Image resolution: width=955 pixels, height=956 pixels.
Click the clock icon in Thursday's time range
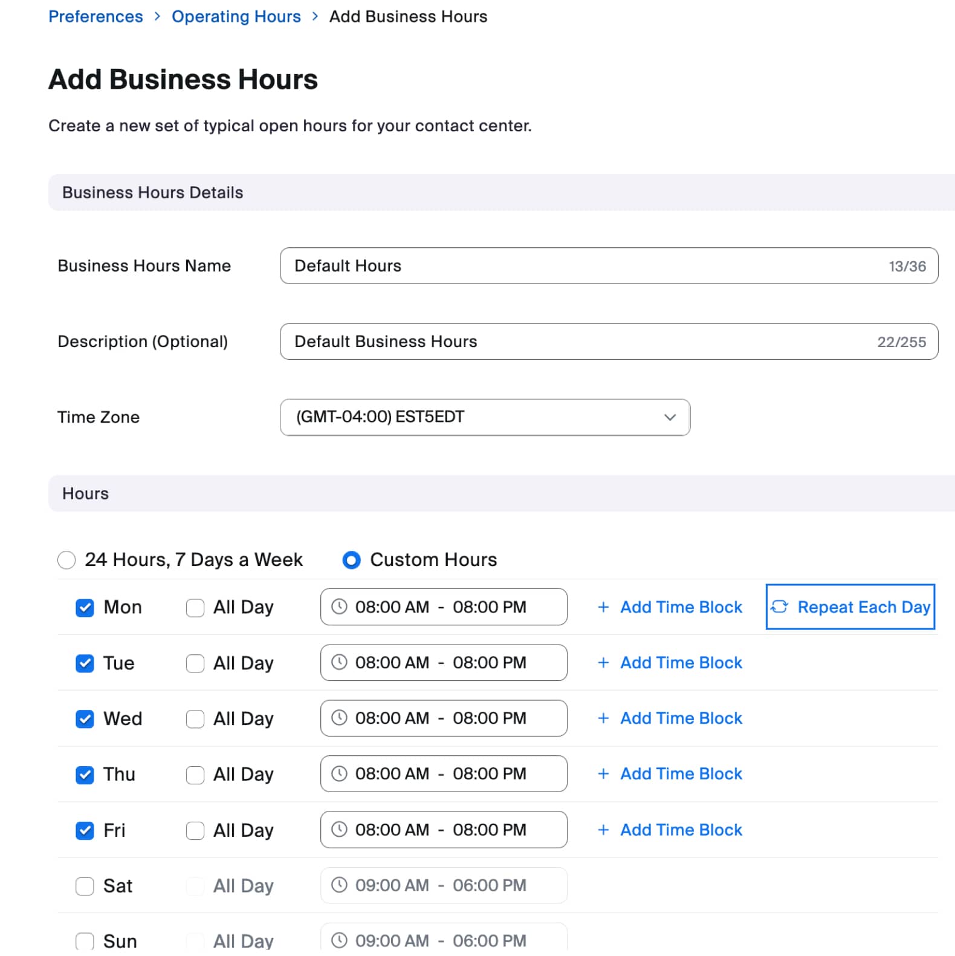(x=339, y=773)
